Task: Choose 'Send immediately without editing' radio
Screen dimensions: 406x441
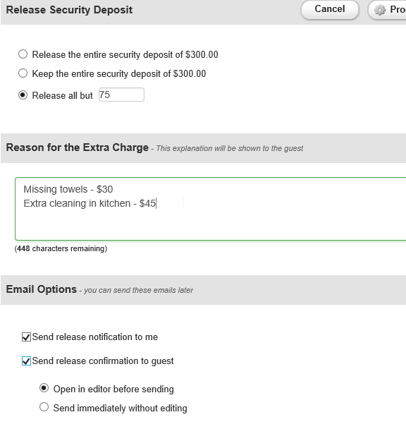Action: (x=44, y=407)
